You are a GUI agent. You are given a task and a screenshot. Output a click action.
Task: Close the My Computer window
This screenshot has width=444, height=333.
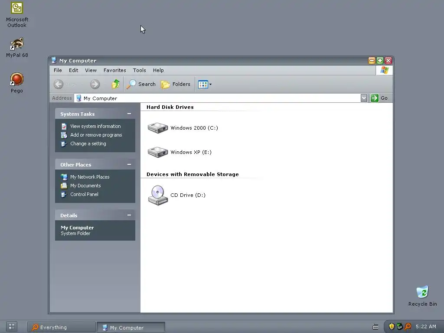(388, 60)
